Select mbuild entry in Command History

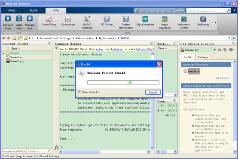point(170,115)
